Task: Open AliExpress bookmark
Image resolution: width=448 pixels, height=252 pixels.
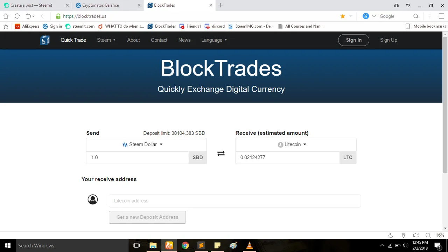Action: [27, 26]
